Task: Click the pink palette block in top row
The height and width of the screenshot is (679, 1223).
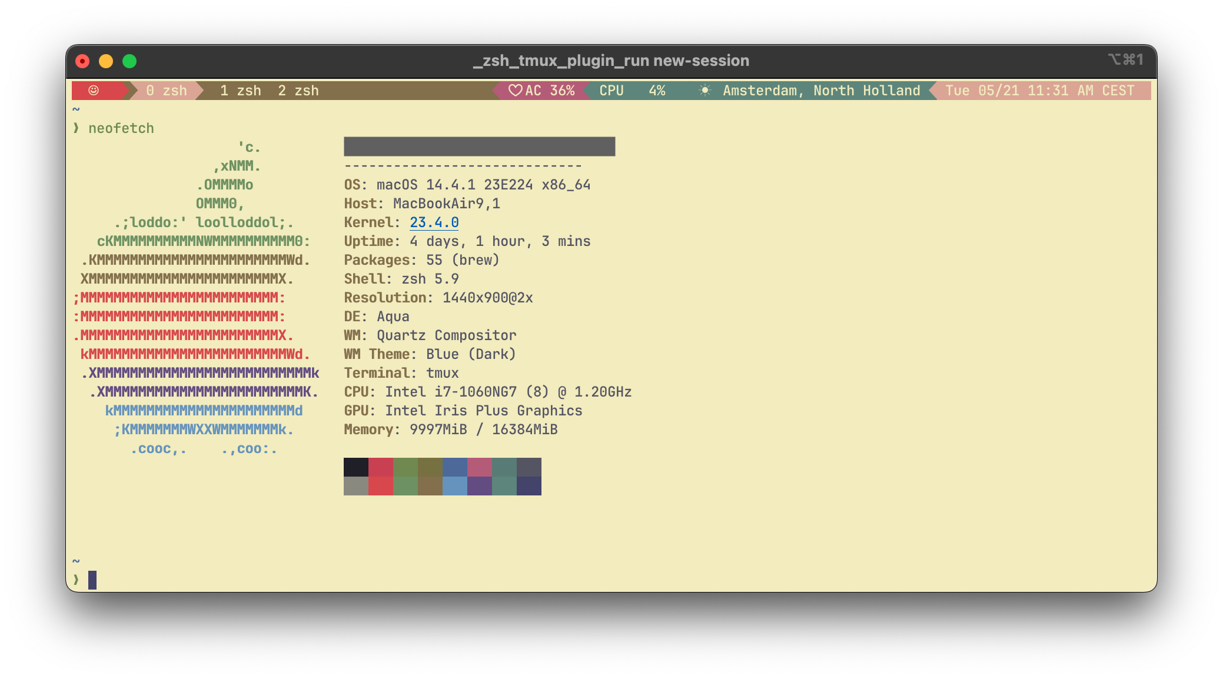Action: pyautogui.click(x=480, y=467)
